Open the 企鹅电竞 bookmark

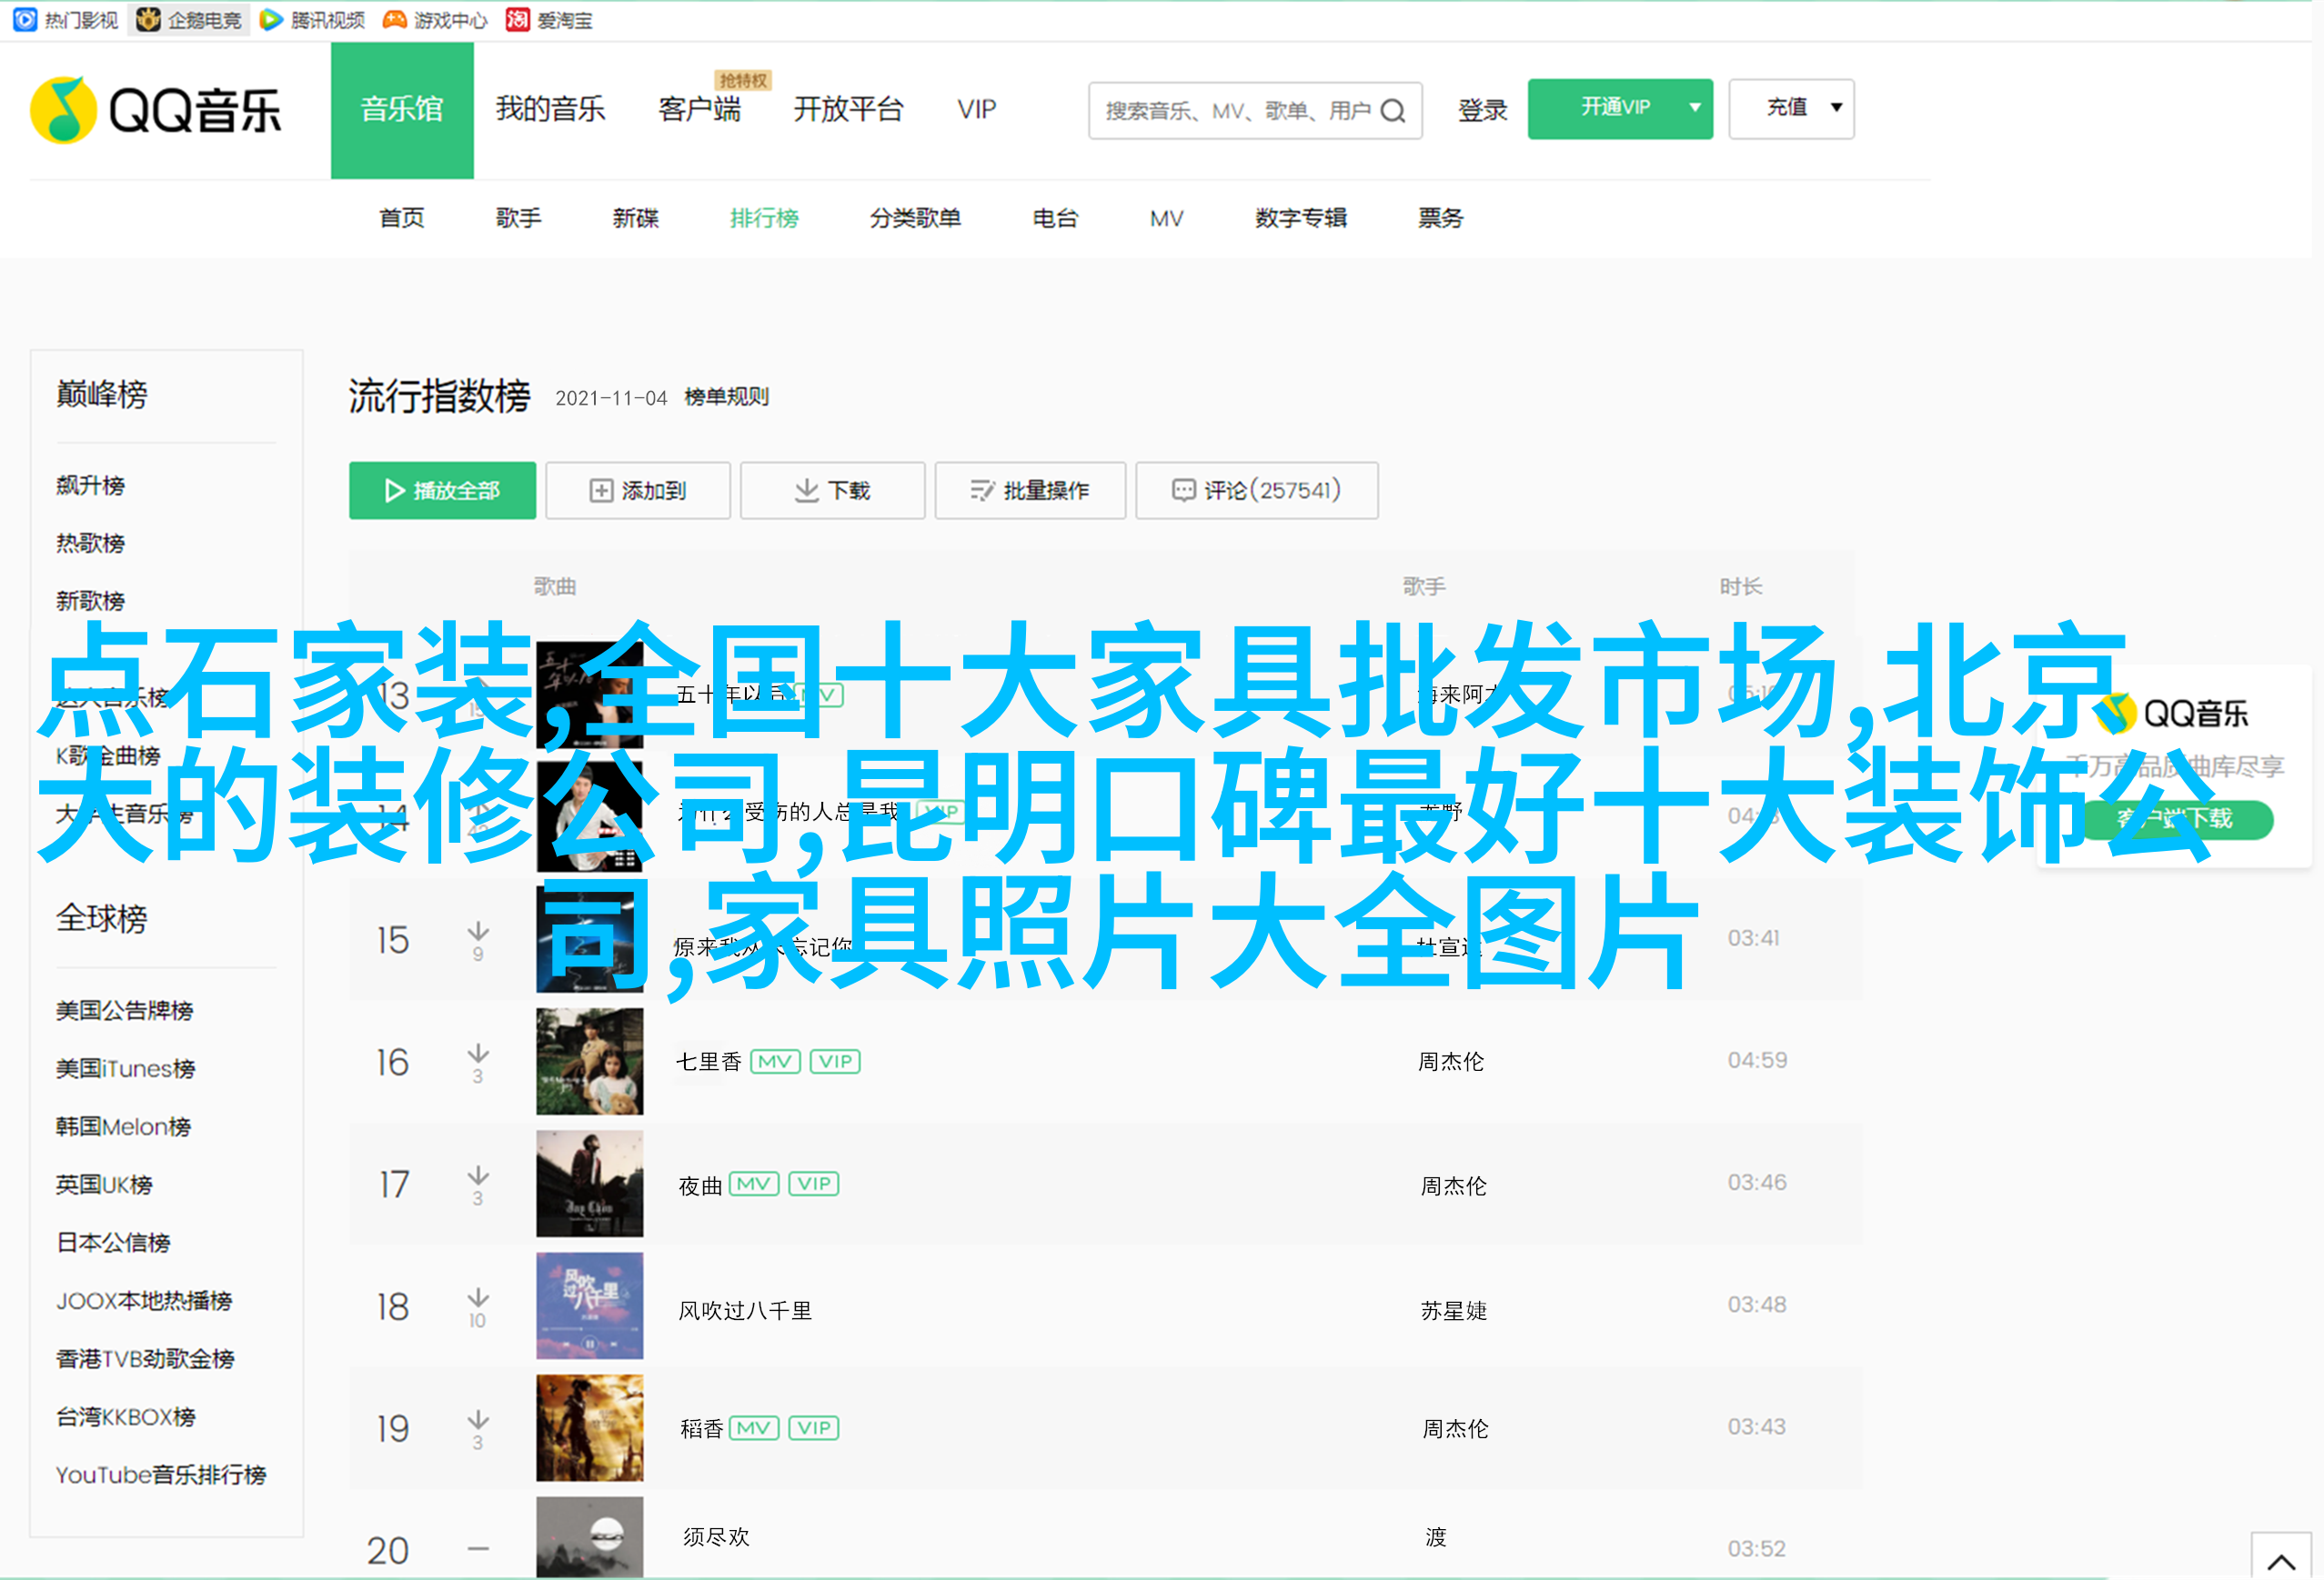click(189, 20)
